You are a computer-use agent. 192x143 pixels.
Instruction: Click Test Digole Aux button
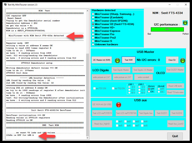(x=146, y=113)
